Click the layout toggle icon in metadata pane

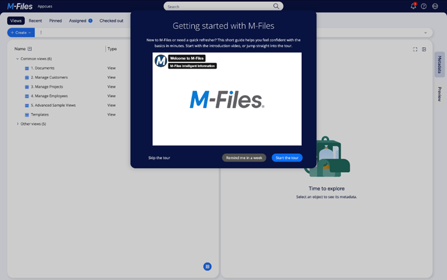[x=424, y=49]
